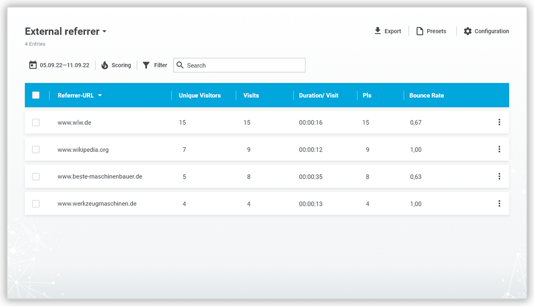
Task: Check the box for www.wlw.de row
Action: (36, 122)
